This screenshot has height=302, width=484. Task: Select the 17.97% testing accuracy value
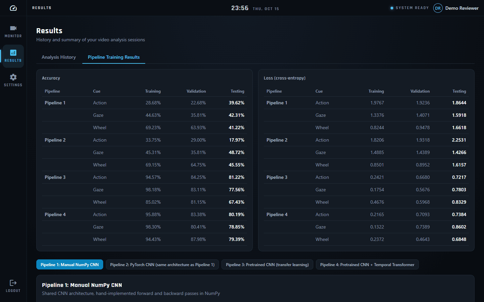(237, 140)
